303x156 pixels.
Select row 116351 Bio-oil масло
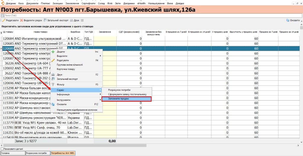[151, 133]
